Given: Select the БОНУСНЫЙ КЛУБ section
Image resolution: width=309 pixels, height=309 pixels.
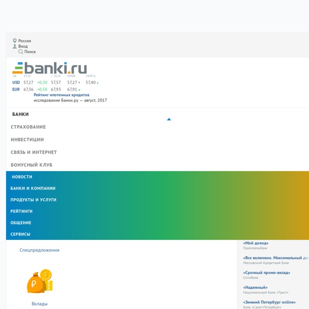Looking at the screenshot, I should (31, 165).
